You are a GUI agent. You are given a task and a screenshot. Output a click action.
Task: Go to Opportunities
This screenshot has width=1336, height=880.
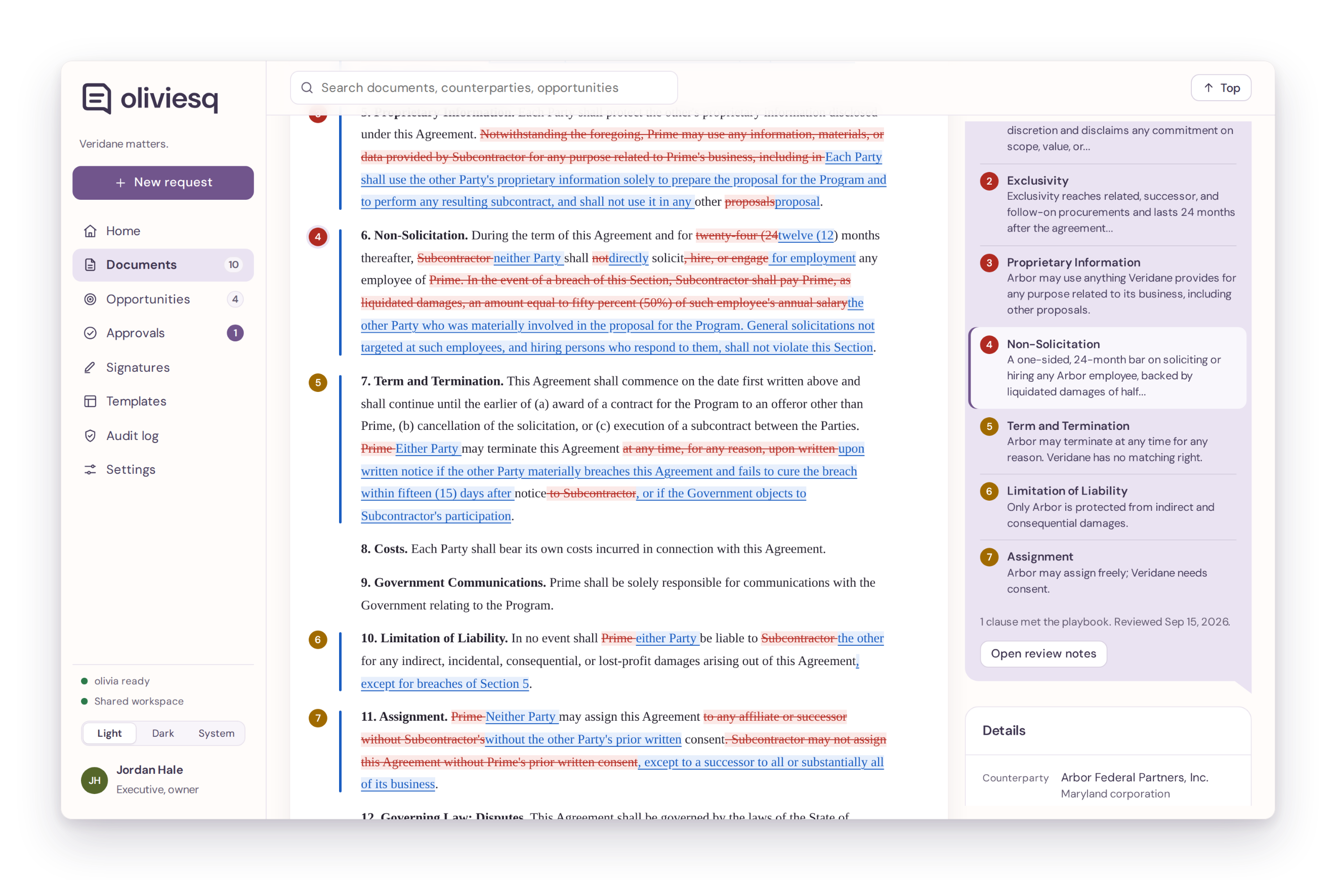(x=163, y=299)
